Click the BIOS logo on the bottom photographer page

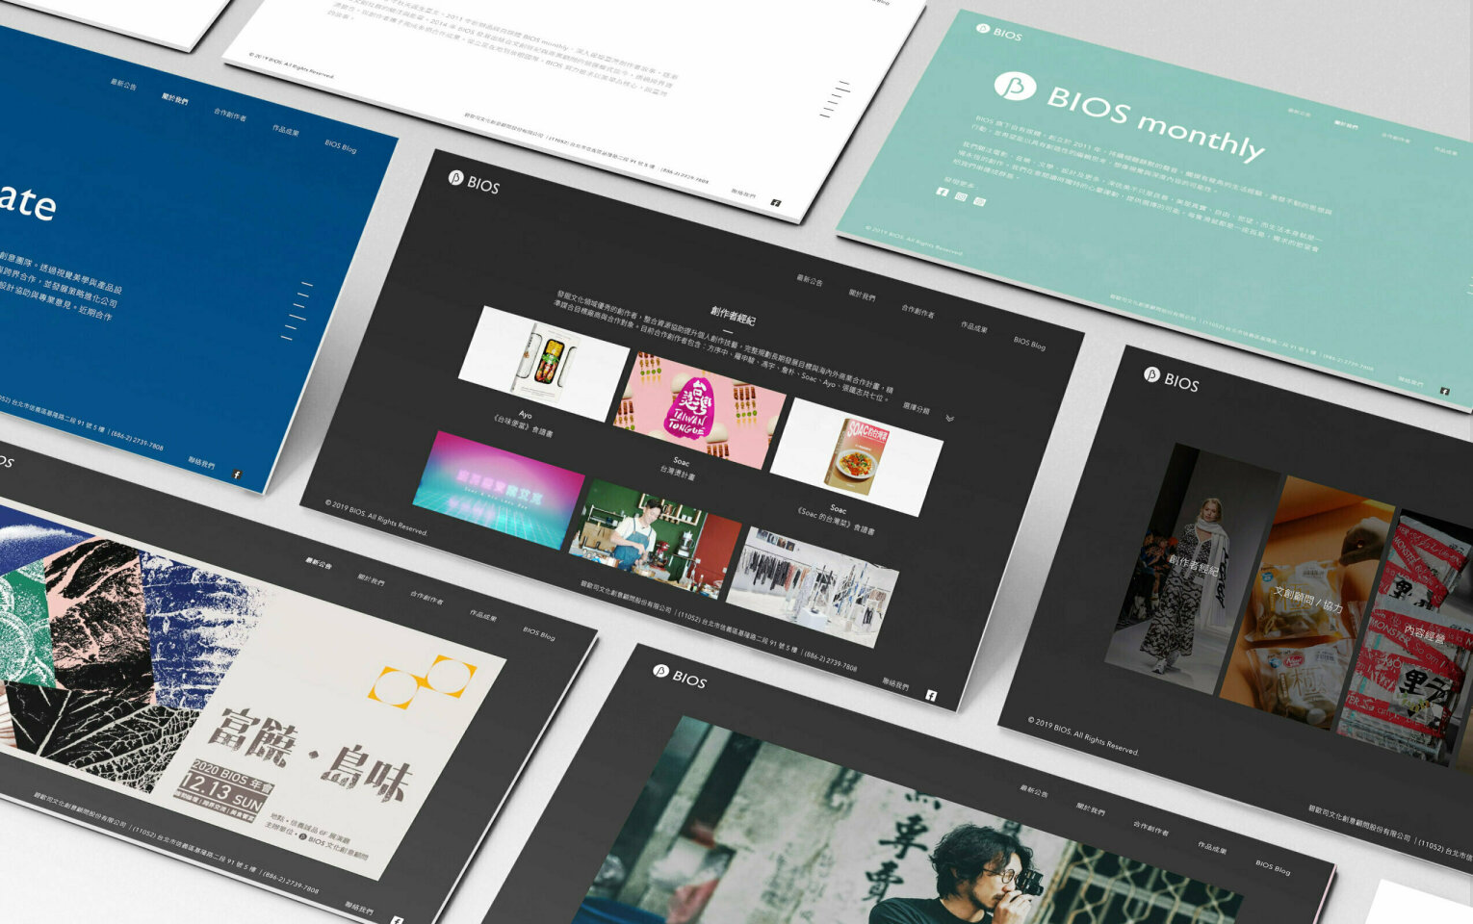click(x=679, y=676)
